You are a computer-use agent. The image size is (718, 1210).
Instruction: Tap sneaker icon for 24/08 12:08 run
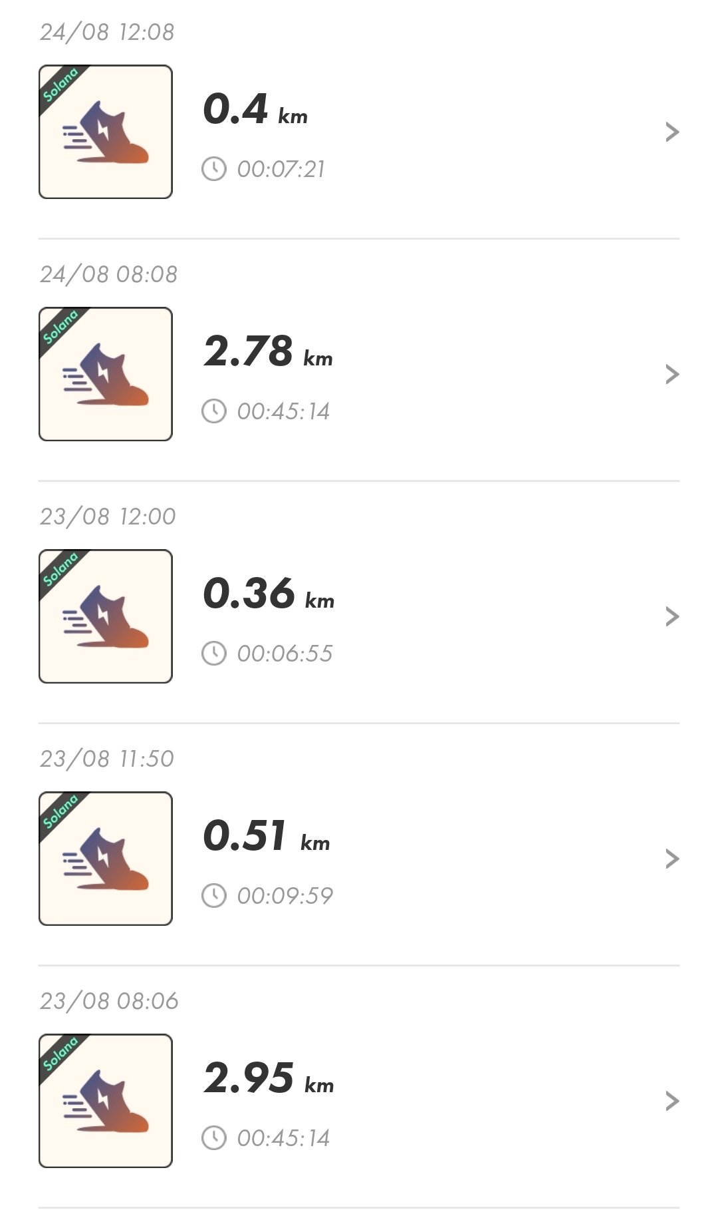click(x=106, y=132)
